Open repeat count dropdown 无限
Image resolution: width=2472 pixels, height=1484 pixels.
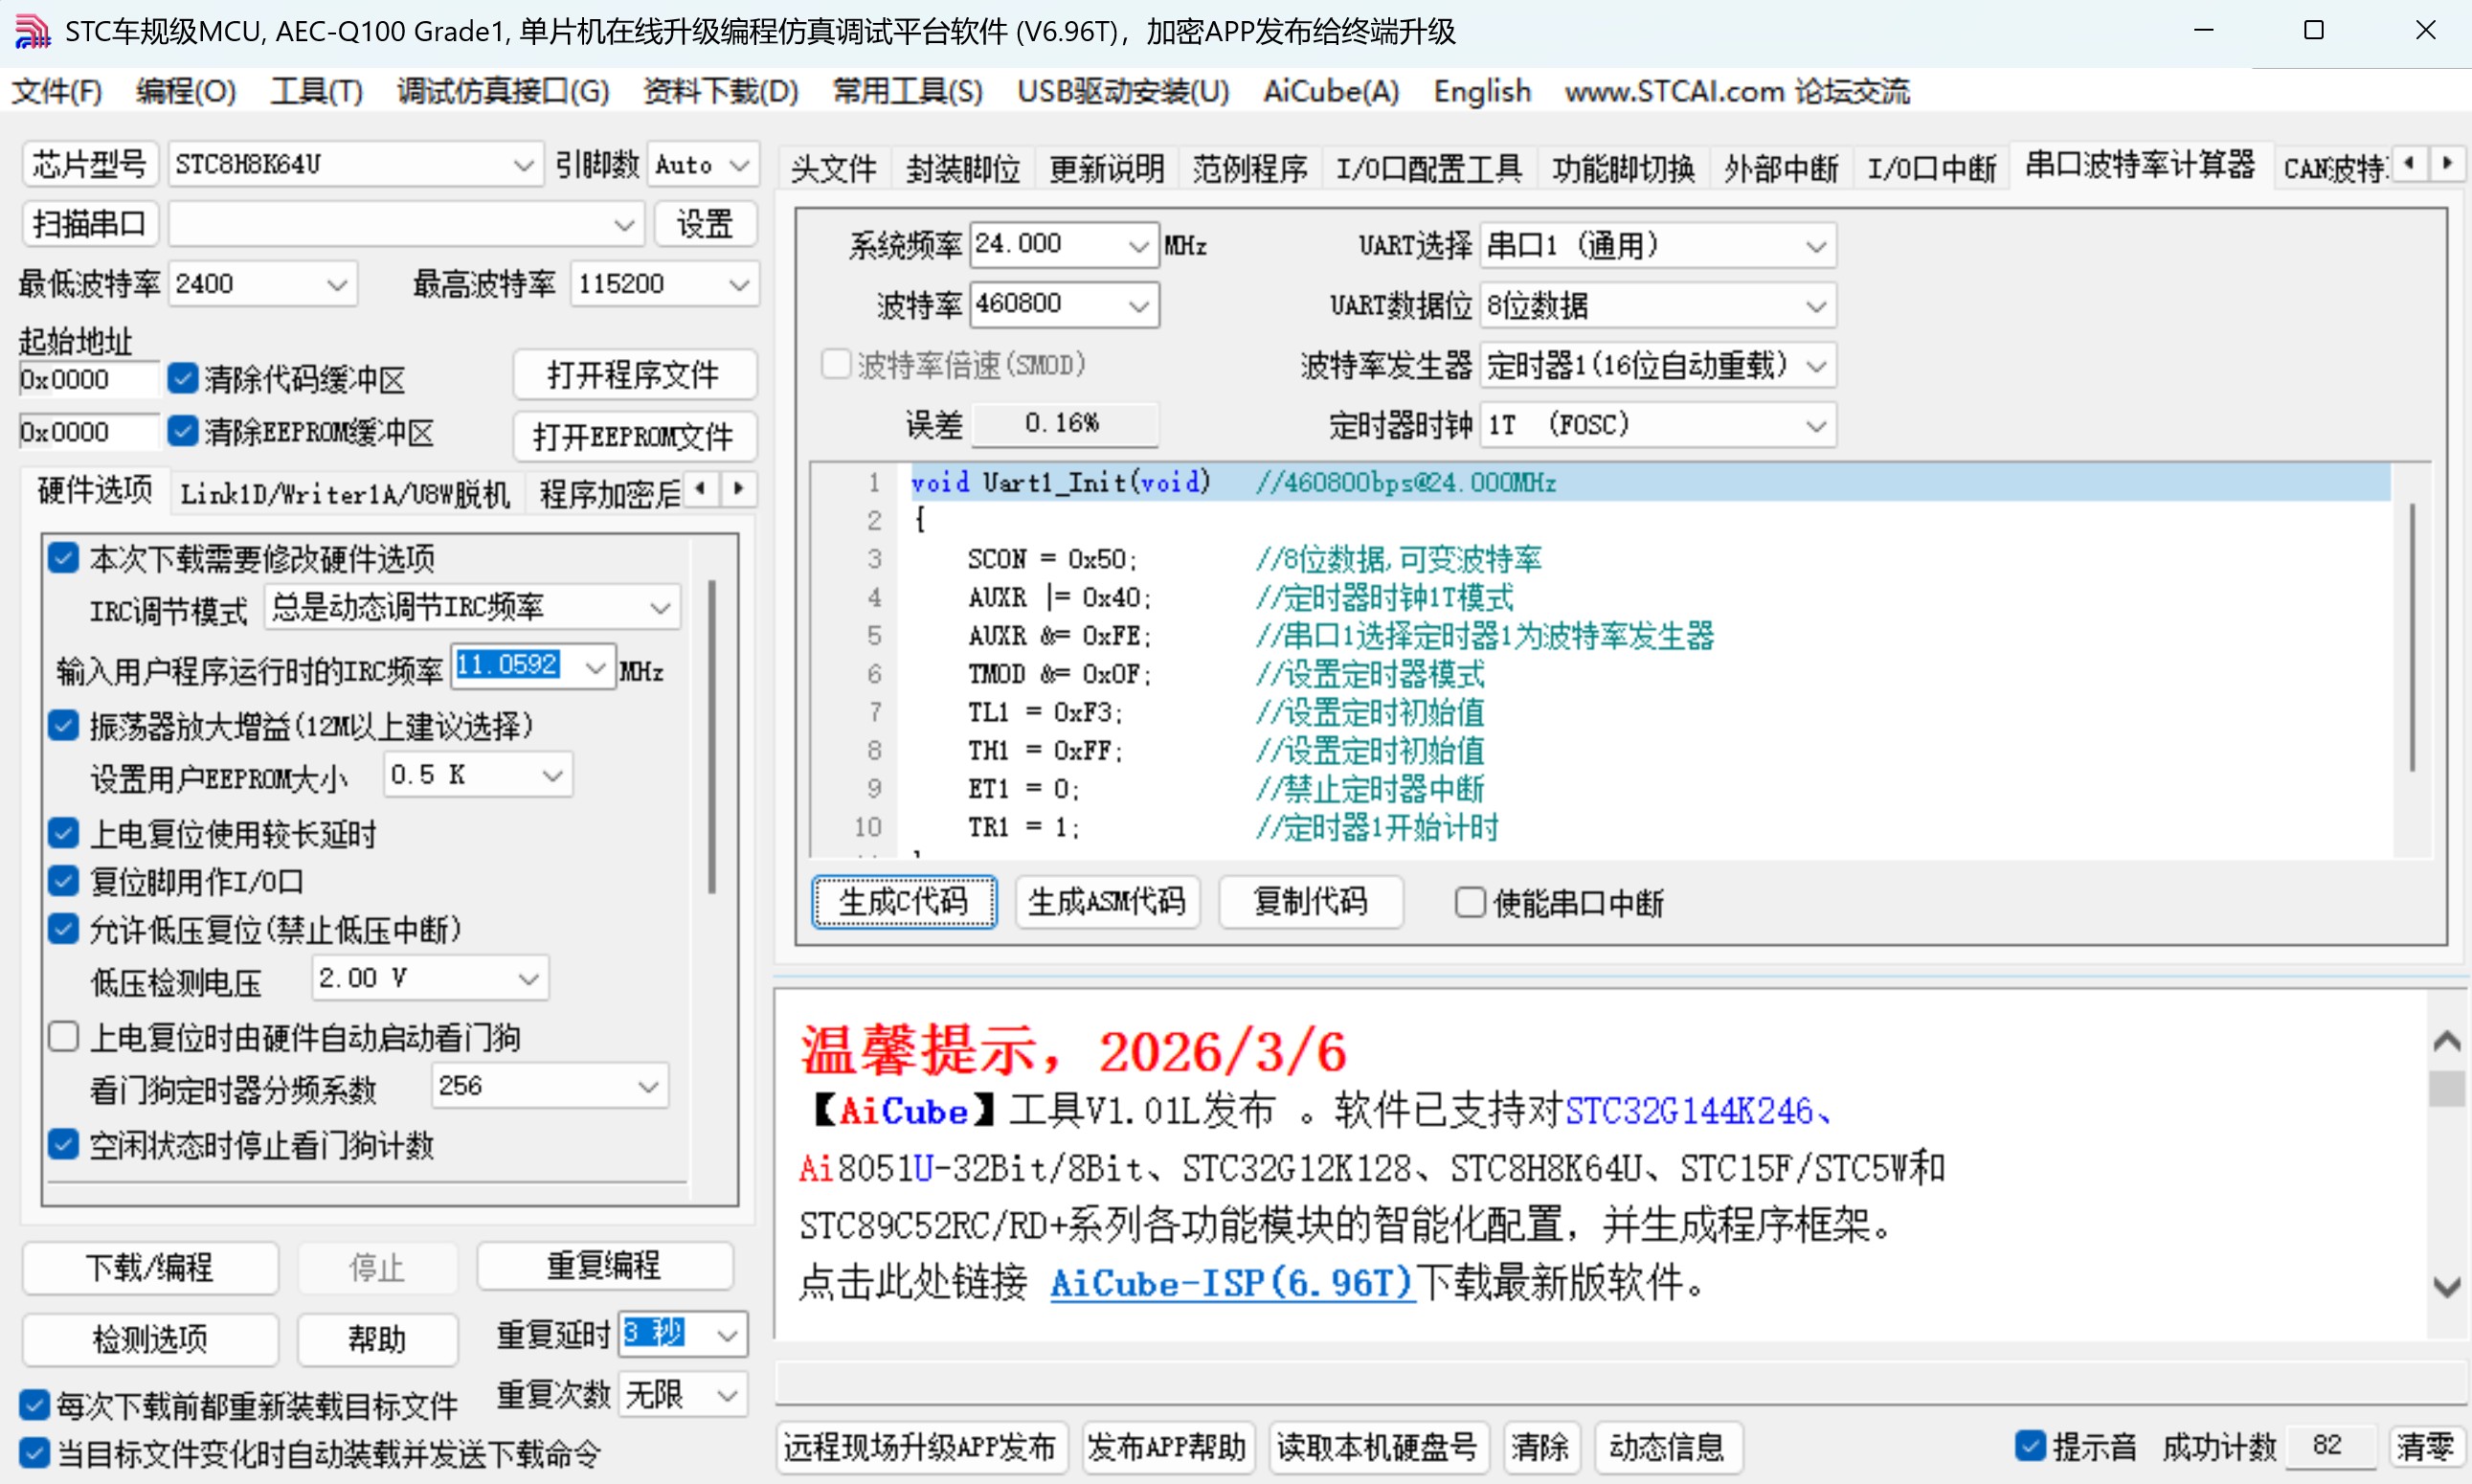click(683, 1394)
